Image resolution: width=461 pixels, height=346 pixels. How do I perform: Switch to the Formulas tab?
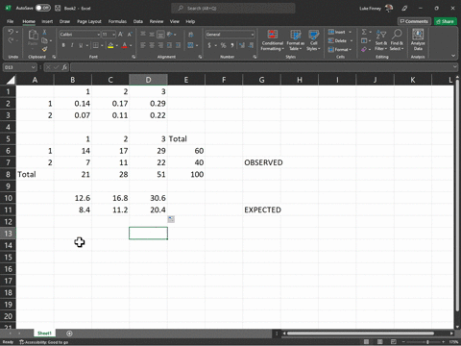117,21
